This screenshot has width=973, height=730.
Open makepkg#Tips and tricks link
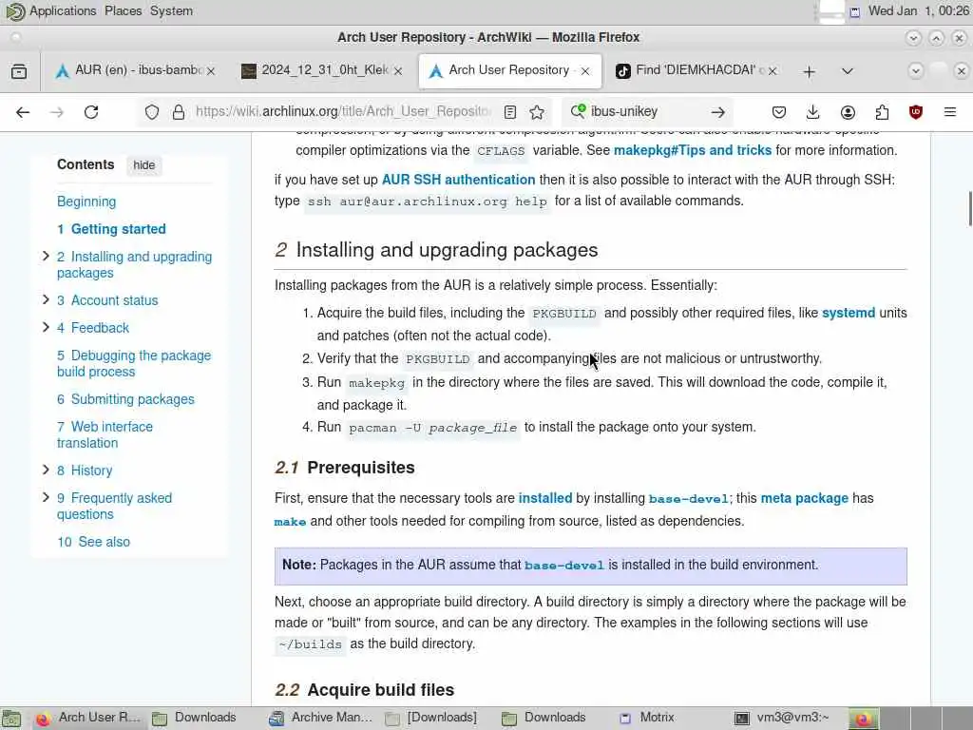pyautogui.click(x=693, y=150)
